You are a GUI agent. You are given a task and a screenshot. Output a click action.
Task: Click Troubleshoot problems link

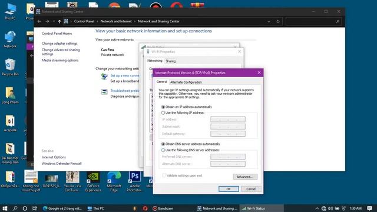coord(124,91)
